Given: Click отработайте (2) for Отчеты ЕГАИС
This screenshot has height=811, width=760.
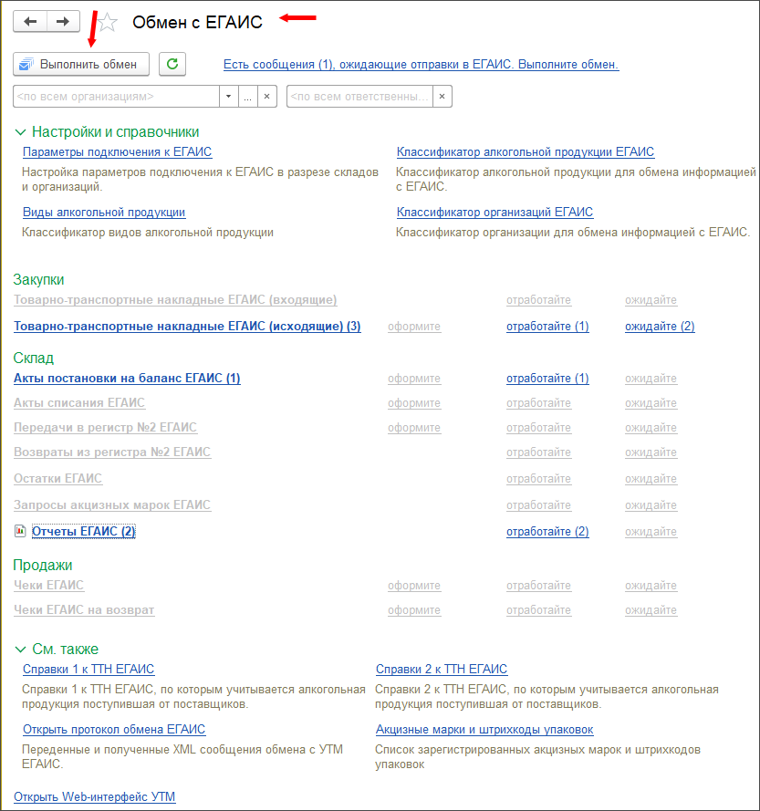Looking at the screenshot, I should (547, 532).
